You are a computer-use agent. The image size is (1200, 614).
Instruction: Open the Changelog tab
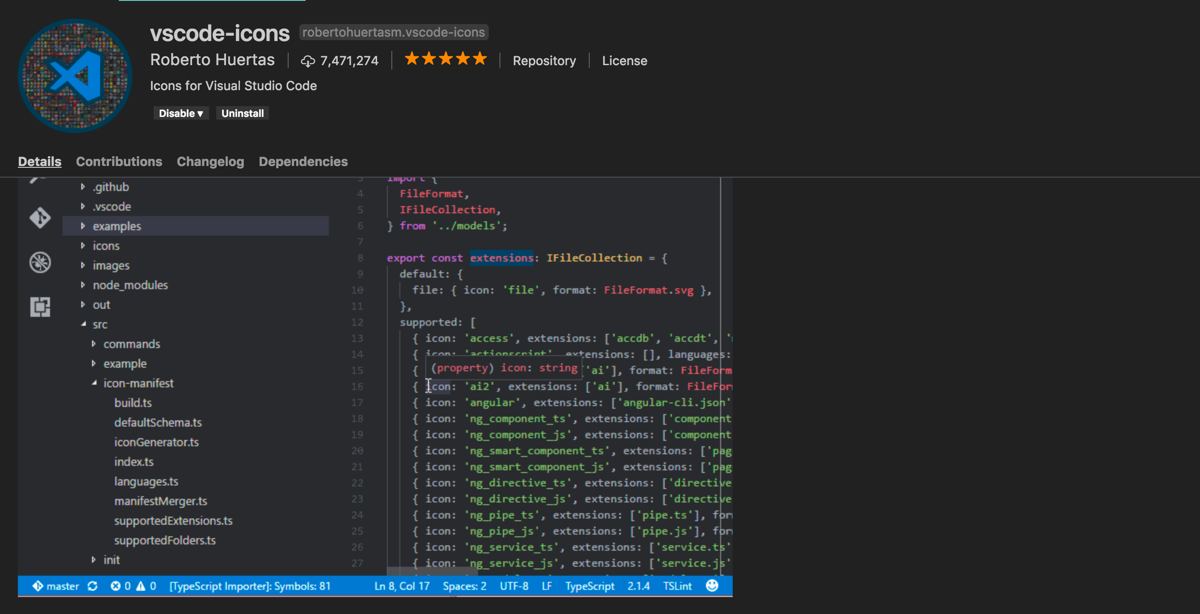(210, 162)
